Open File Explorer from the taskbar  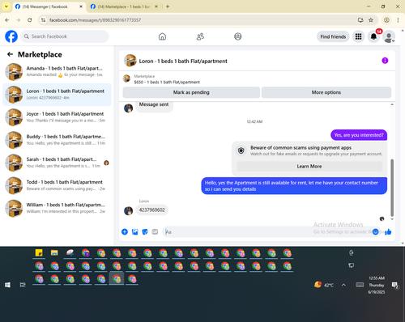(54, 253)
